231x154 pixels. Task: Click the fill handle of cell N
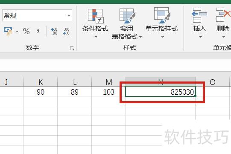(x=196, y=96)
